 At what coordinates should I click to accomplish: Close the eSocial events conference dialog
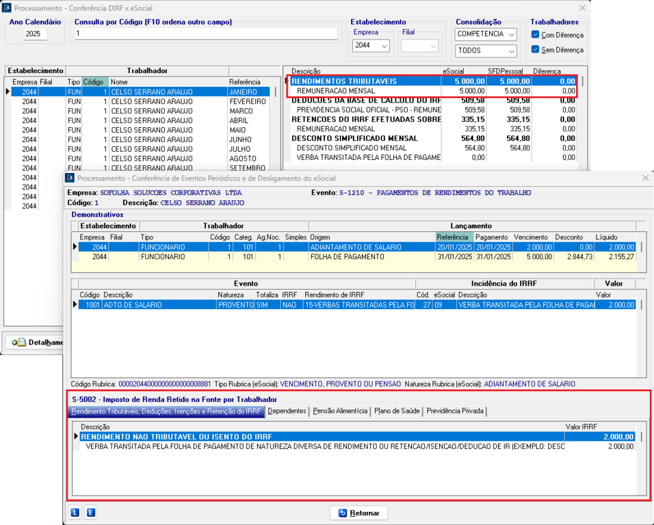(x=645, y=178)
